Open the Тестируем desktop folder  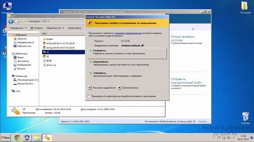[245, 7]
